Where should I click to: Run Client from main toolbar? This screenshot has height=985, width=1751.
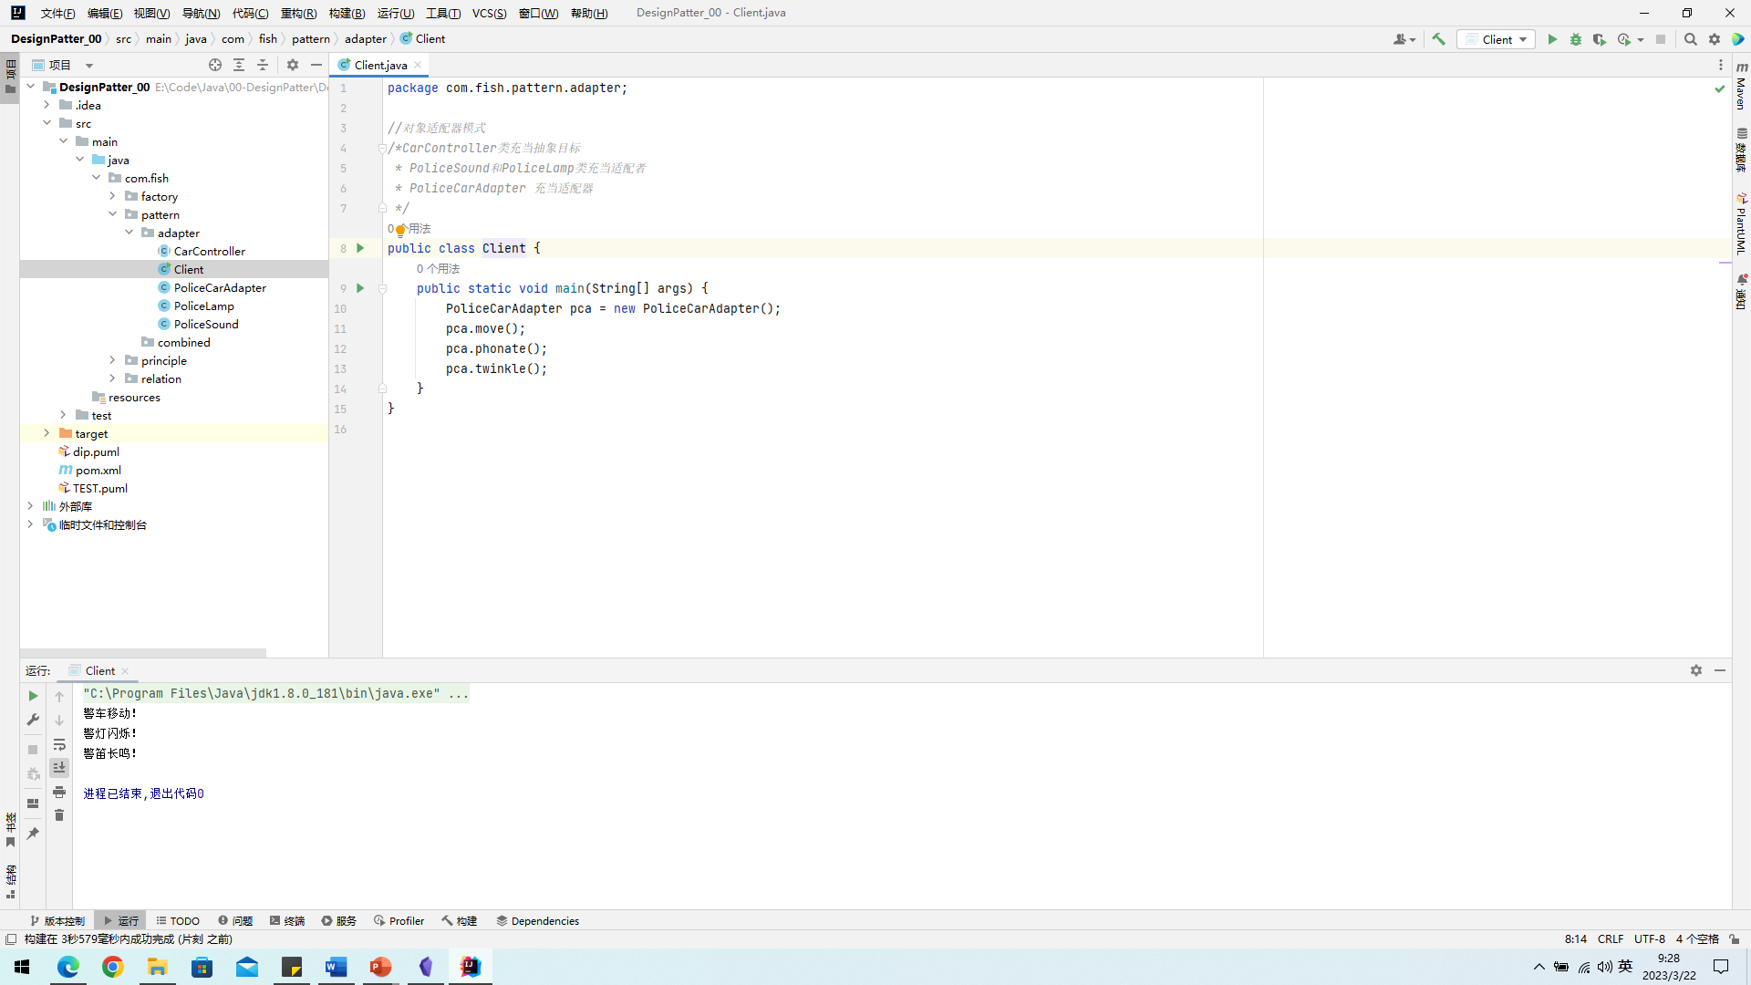(x=1552, y=39)
